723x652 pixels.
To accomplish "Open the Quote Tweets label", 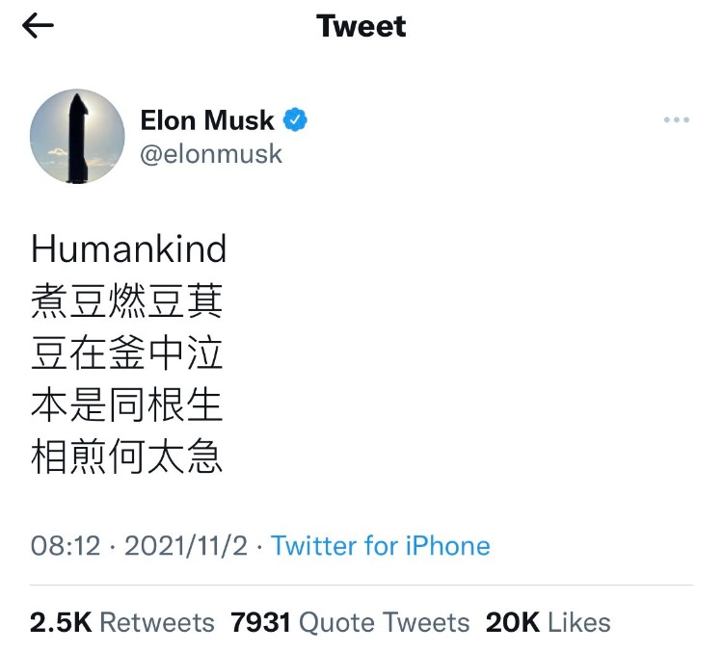I will [384, 622].
